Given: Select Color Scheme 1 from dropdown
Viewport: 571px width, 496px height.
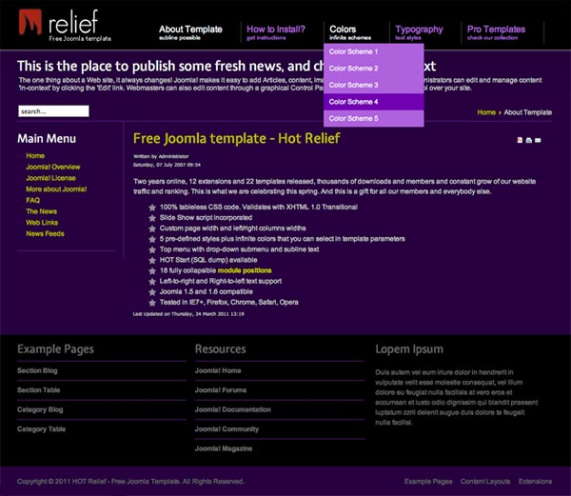Looking at the screenshot, I should [374, 51].
